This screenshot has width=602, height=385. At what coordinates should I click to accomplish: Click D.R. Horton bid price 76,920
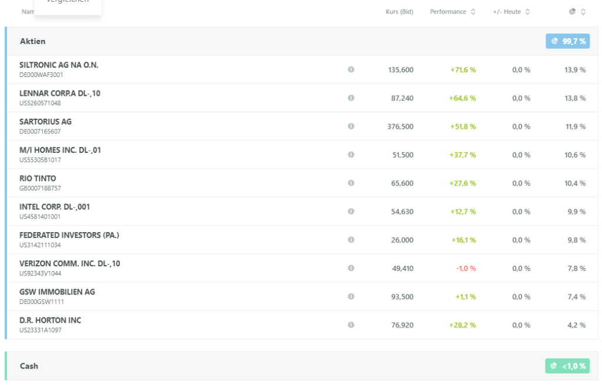(402, 326)
